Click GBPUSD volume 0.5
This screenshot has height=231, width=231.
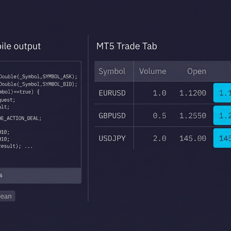(x=159, y=115)
